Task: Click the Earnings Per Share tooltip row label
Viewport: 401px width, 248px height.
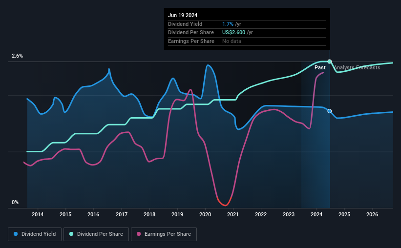Action: [191, 41]
